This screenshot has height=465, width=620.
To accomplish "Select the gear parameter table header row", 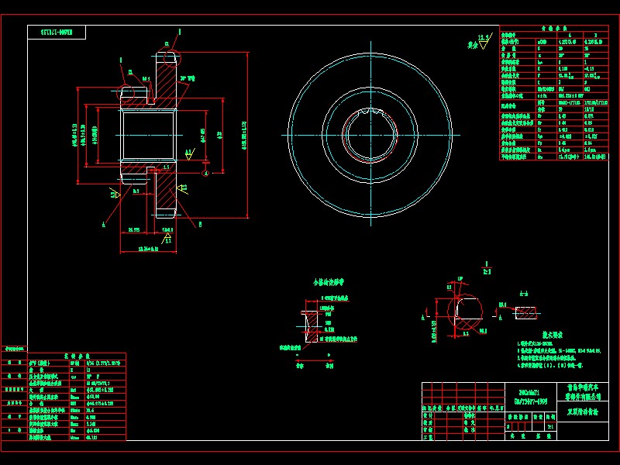I will pos(554,29).
